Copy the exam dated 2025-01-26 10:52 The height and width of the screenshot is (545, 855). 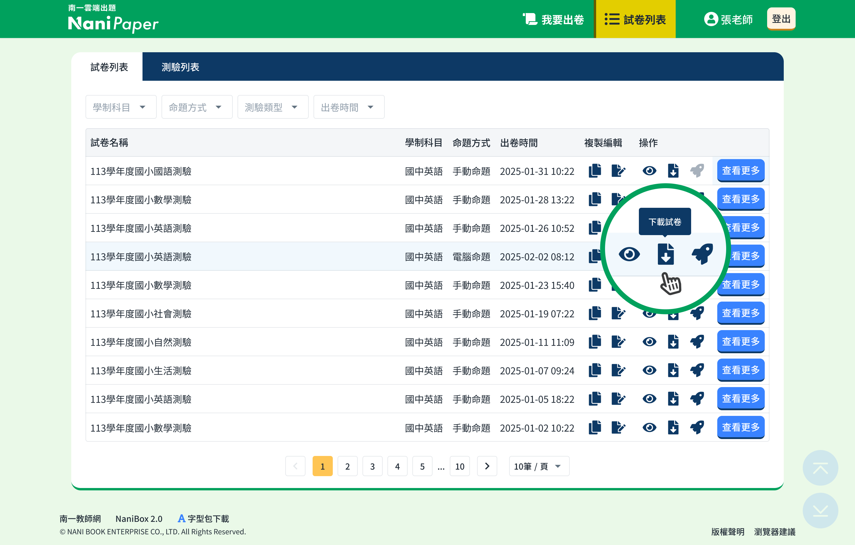[595, 228]
